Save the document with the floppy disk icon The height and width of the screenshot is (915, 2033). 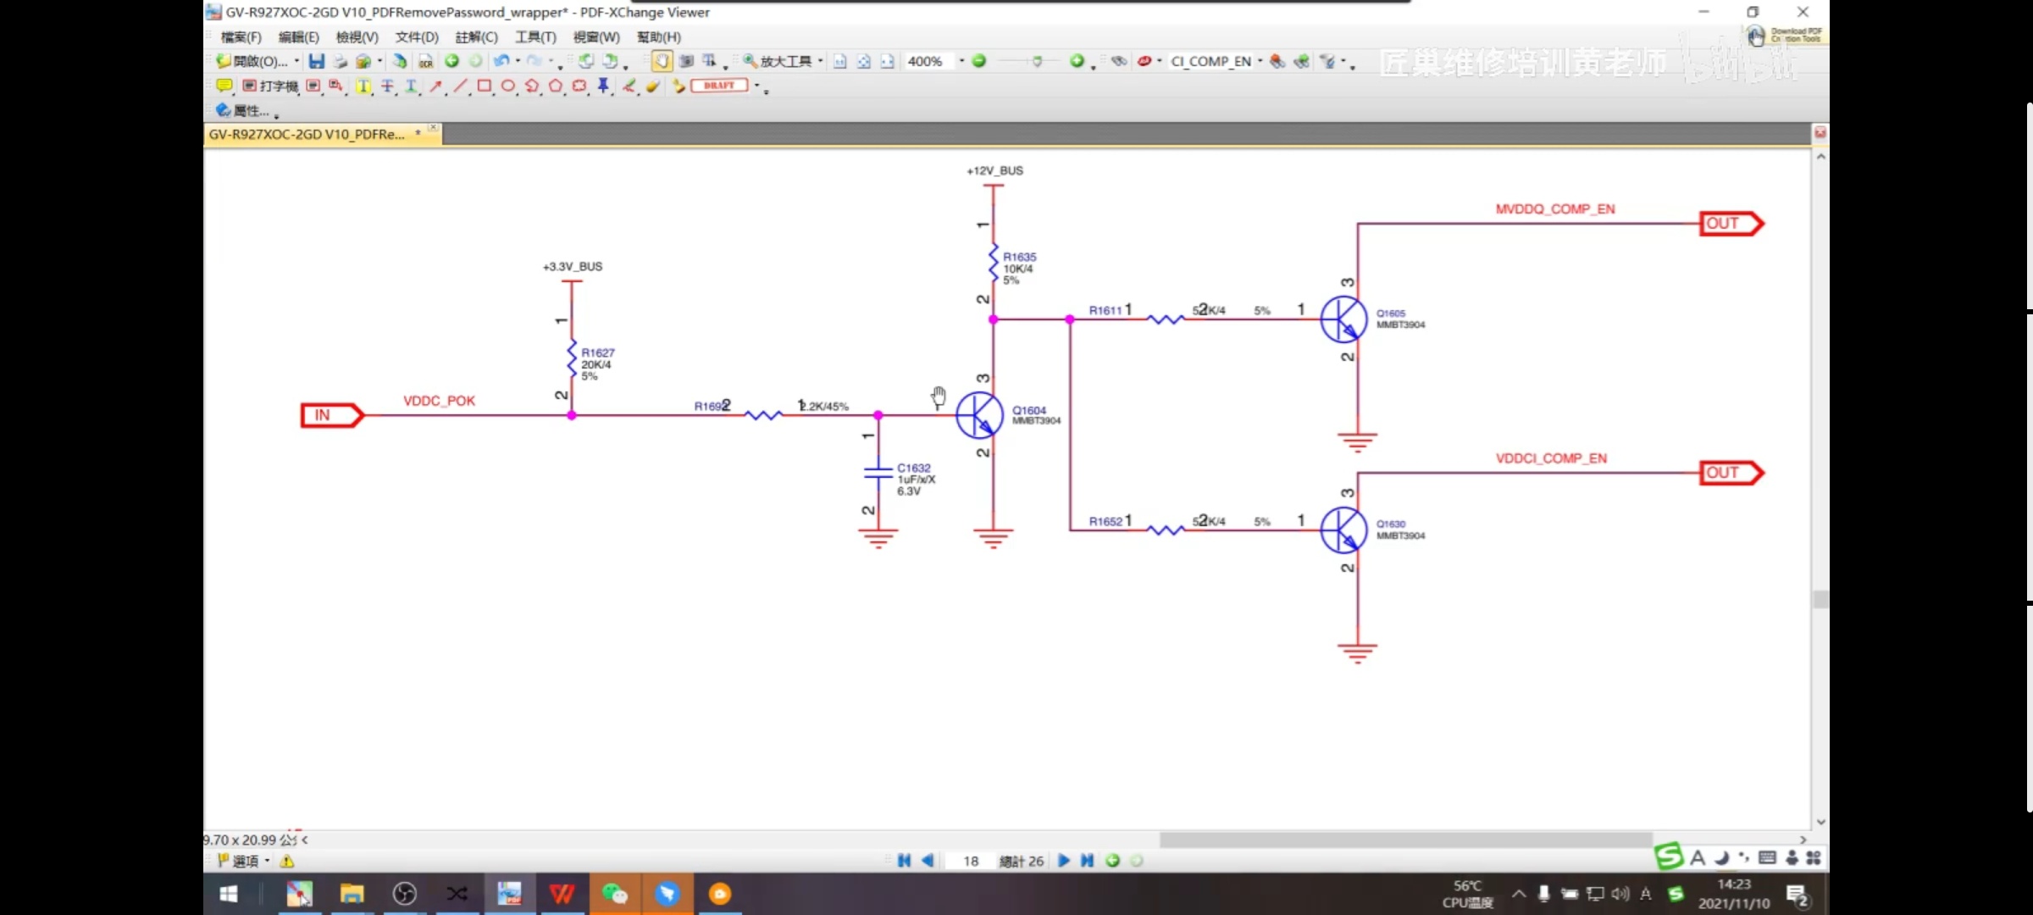(x=316, y=61)
